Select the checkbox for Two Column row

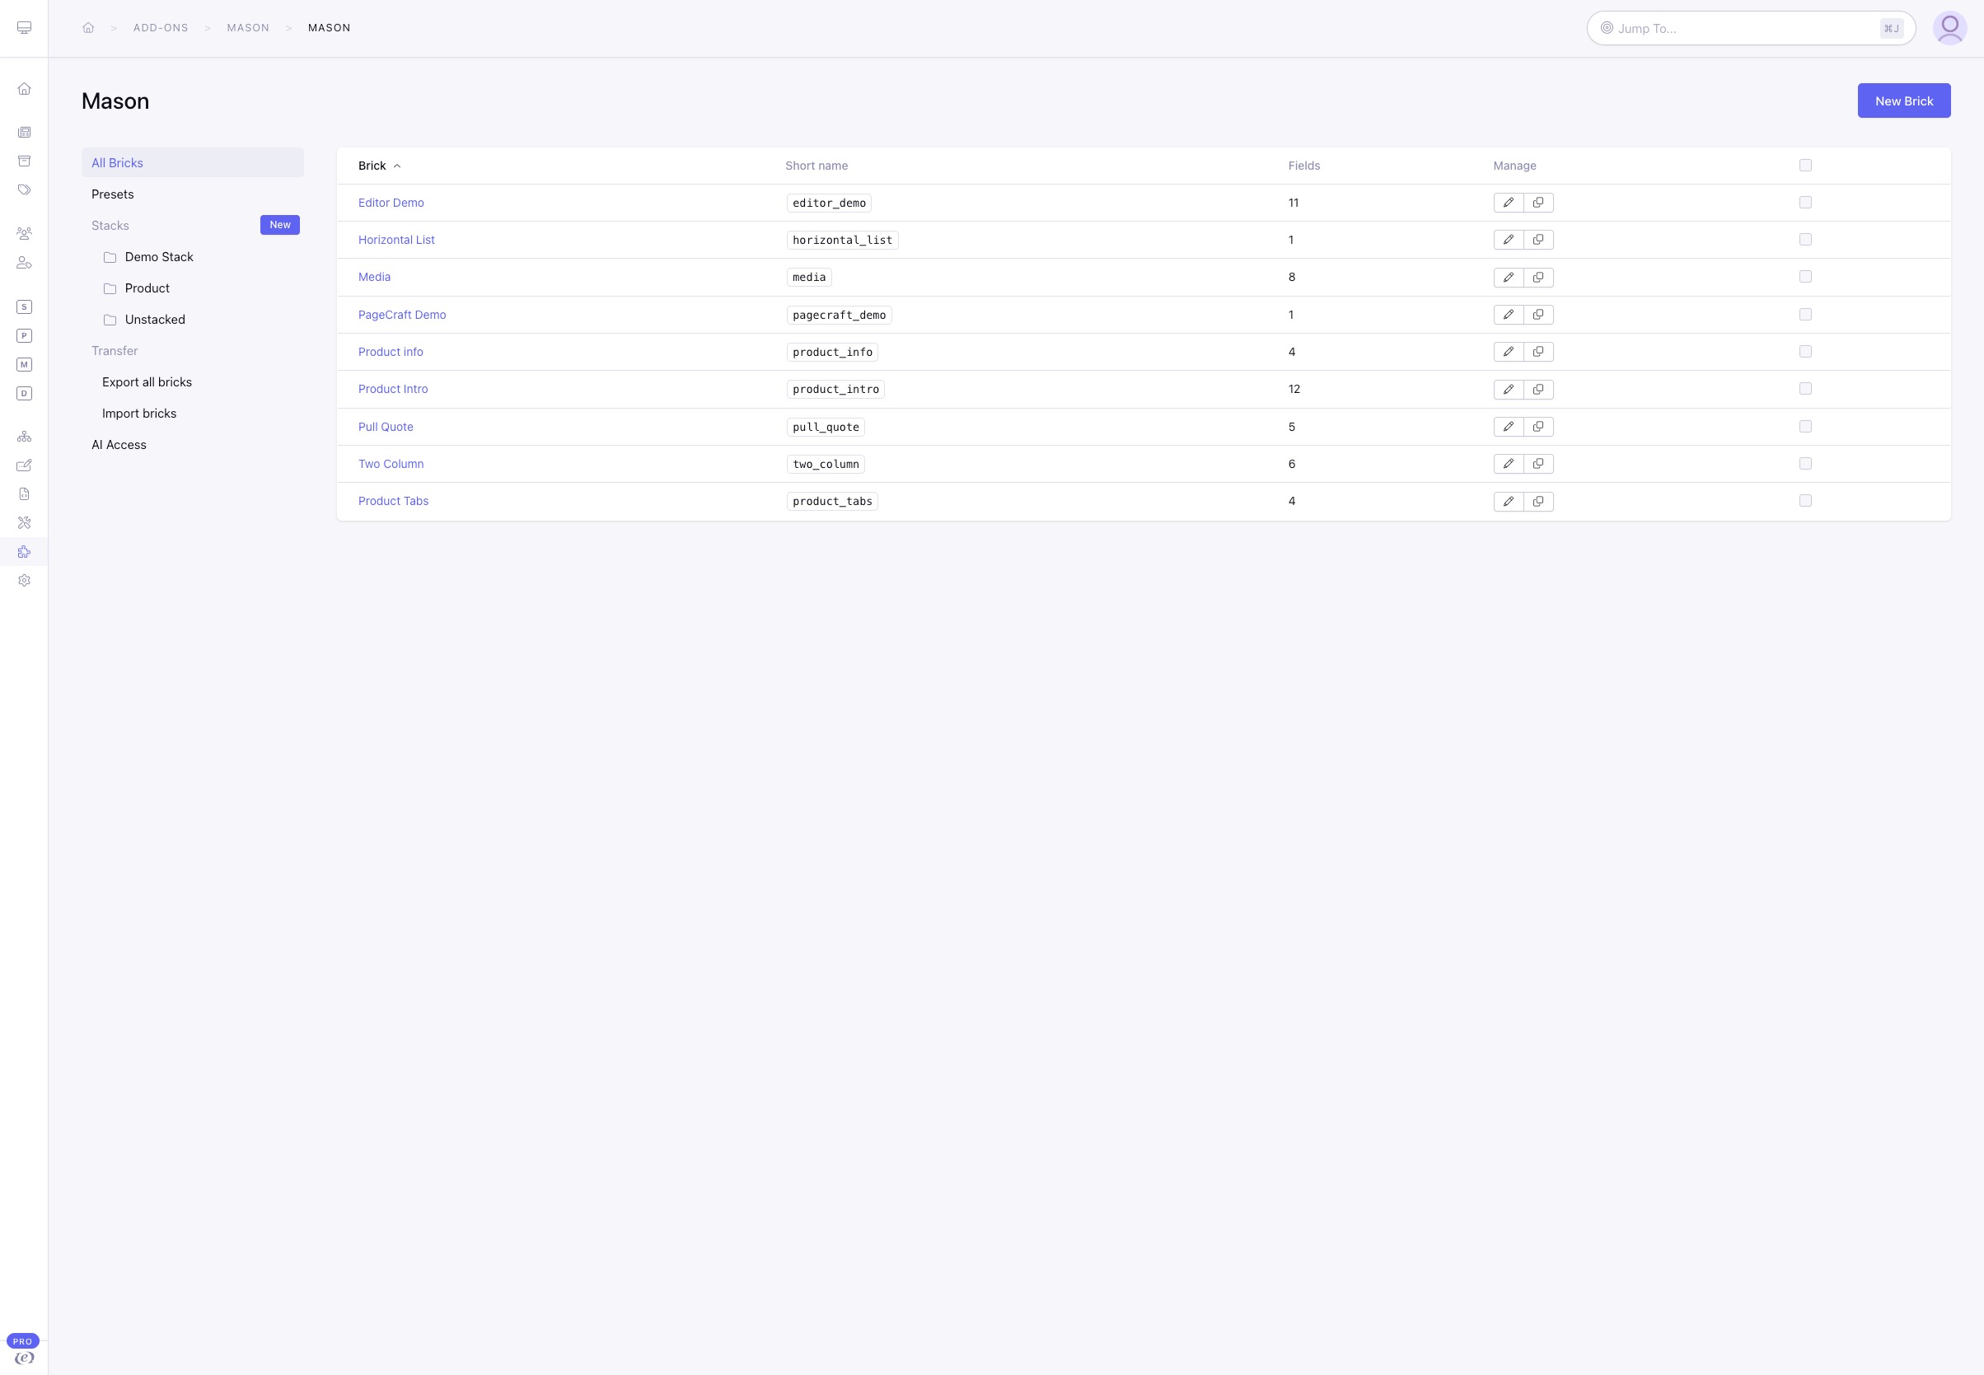[1806, 464]
